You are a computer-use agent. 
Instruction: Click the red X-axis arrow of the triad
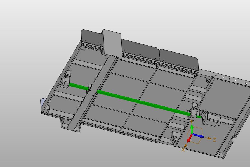pos(189,139)
